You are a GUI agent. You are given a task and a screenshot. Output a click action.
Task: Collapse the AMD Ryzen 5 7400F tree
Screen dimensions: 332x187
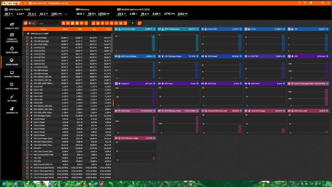click(25, 34)
